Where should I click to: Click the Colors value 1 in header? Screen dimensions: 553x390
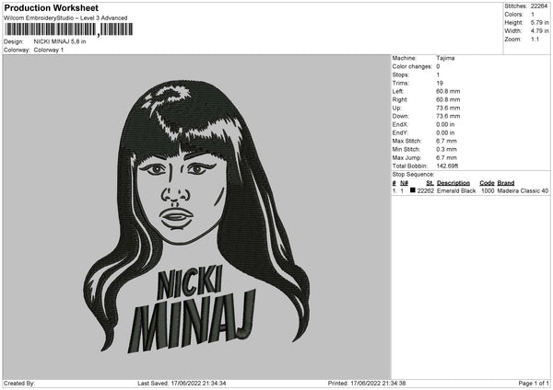point(533,15)
